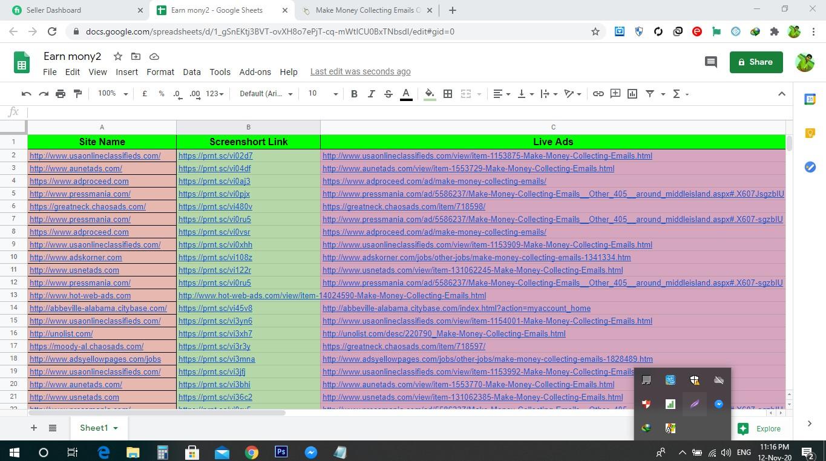Pick a fill color for cells
Image resolution: width=826 pixels, height=461 pixels.
[x=428, y=94]
